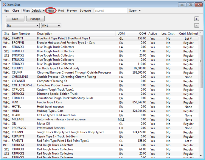Expand the Query dropdown menu
The image size is (205, 160).
pyautogui.click(x=135, y=11)
